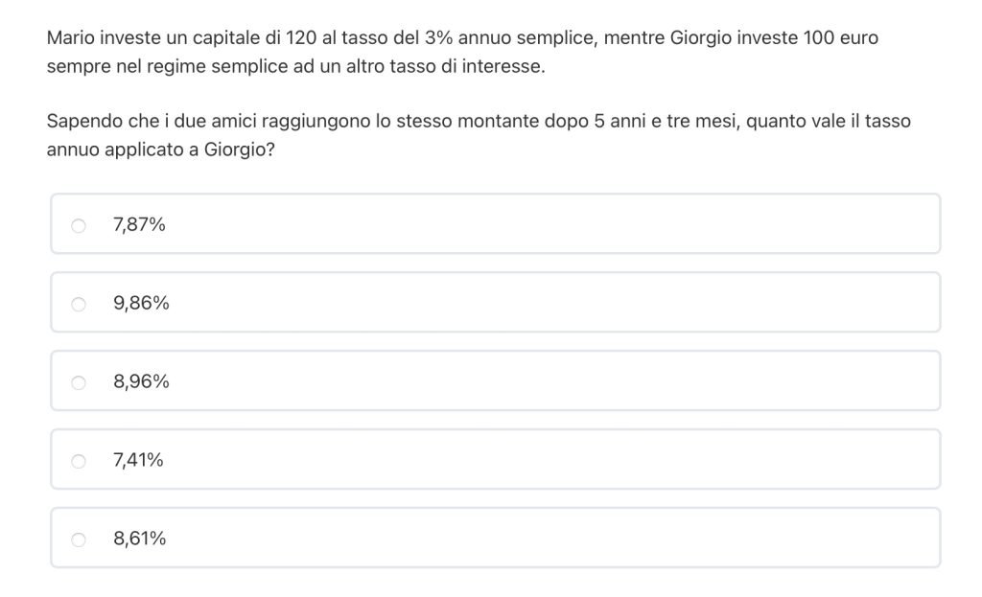Select the radio button for 8,61%

point(79,540)
